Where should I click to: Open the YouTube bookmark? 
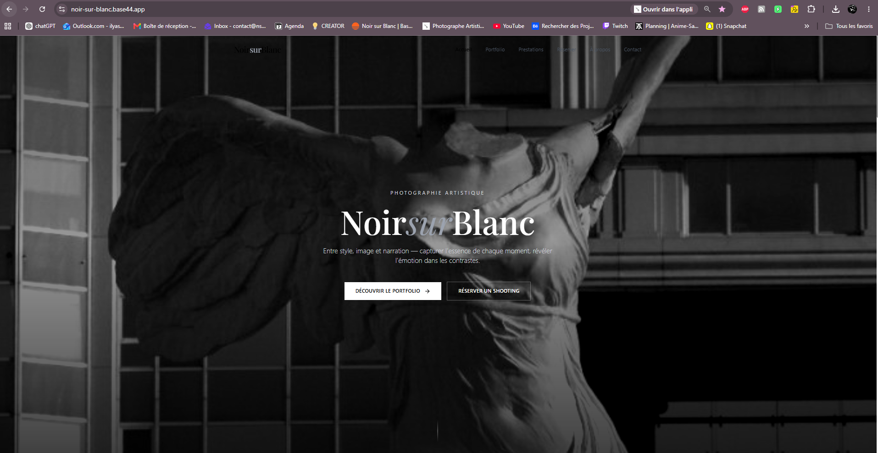tap(509, 26)
